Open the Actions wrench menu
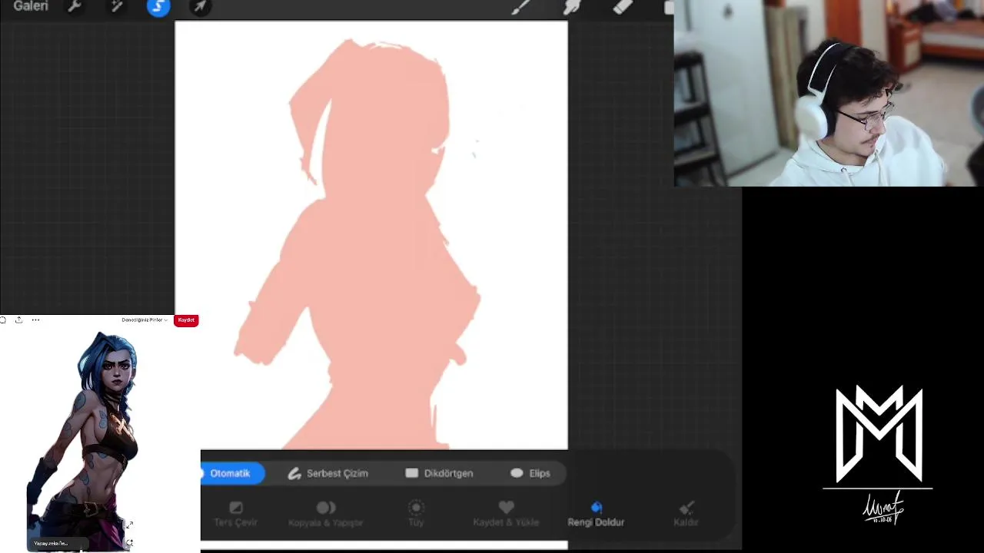Screen dimensions: 984x553 (75, 6)
